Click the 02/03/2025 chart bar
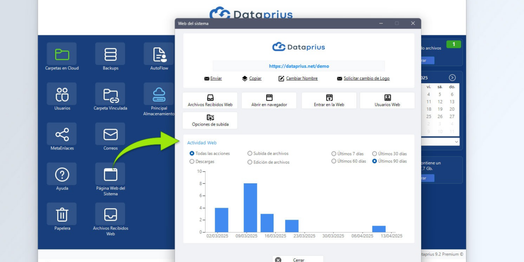524x262 pixels. [x=222, y=220]
